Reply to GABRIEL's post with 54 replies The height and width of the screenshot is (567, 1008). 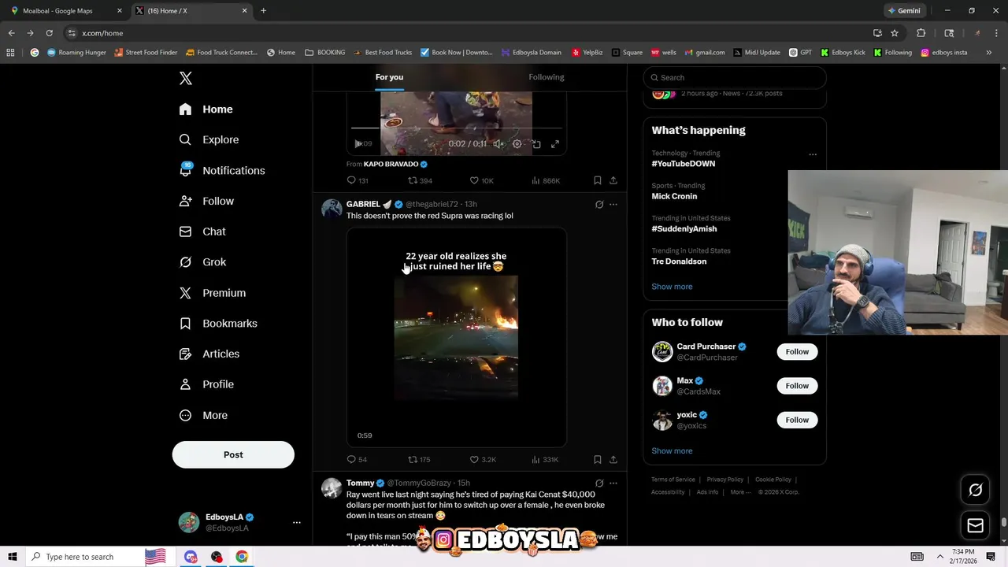(x=357, y=459)
